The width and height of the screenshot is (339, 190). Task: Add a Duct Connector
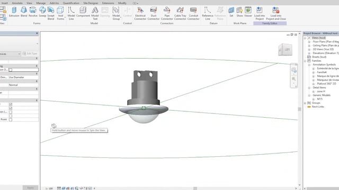tap(154, 13)
